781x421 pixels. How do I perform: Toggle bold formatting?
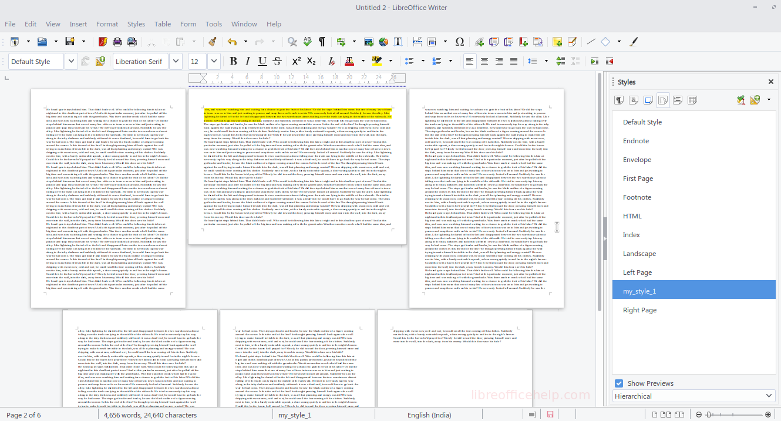click(233, 61)
